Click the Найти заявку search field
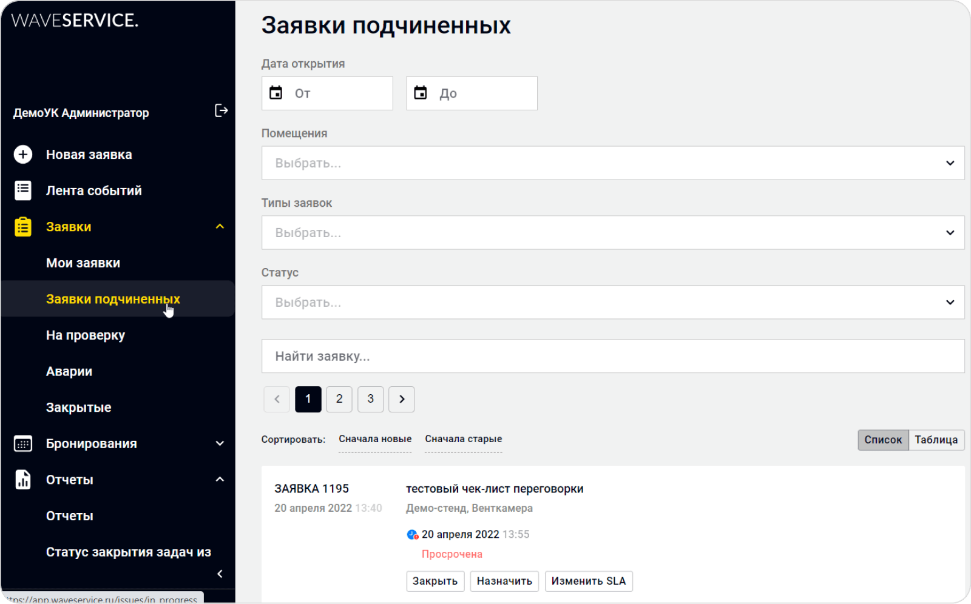The height and width of the screenshot is (604, 971). point(612,356)
